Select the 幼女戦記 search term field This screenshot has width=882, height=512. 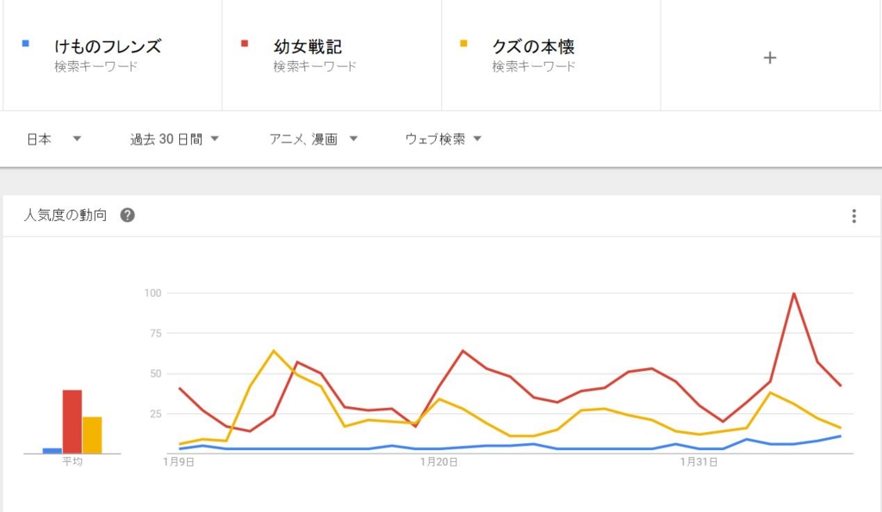click(x=332, y=55)
